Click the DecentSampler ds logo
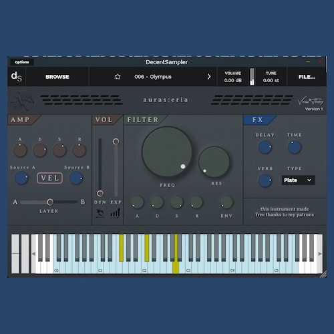Screen dimensions: 334x334 point(17,77)
